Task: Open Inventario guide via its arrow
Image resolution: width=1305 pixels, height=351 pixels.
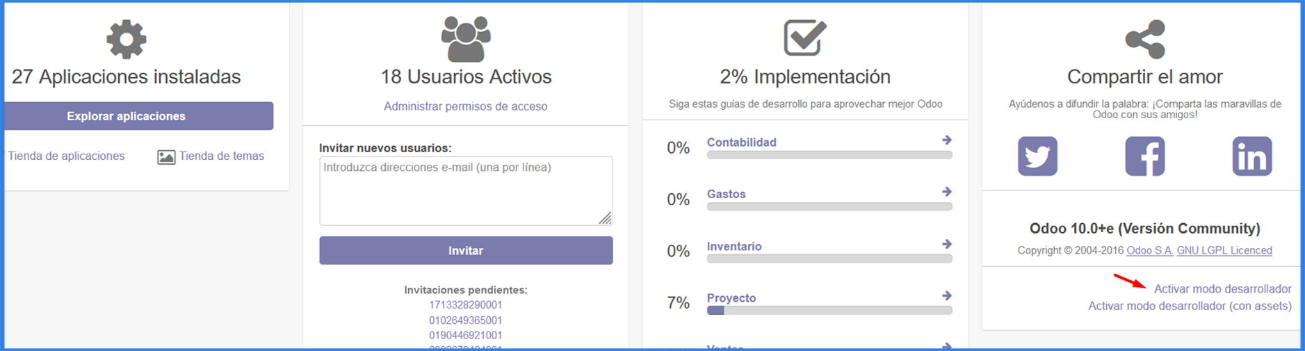Action: pyautogui.click(x=947, y=244)
